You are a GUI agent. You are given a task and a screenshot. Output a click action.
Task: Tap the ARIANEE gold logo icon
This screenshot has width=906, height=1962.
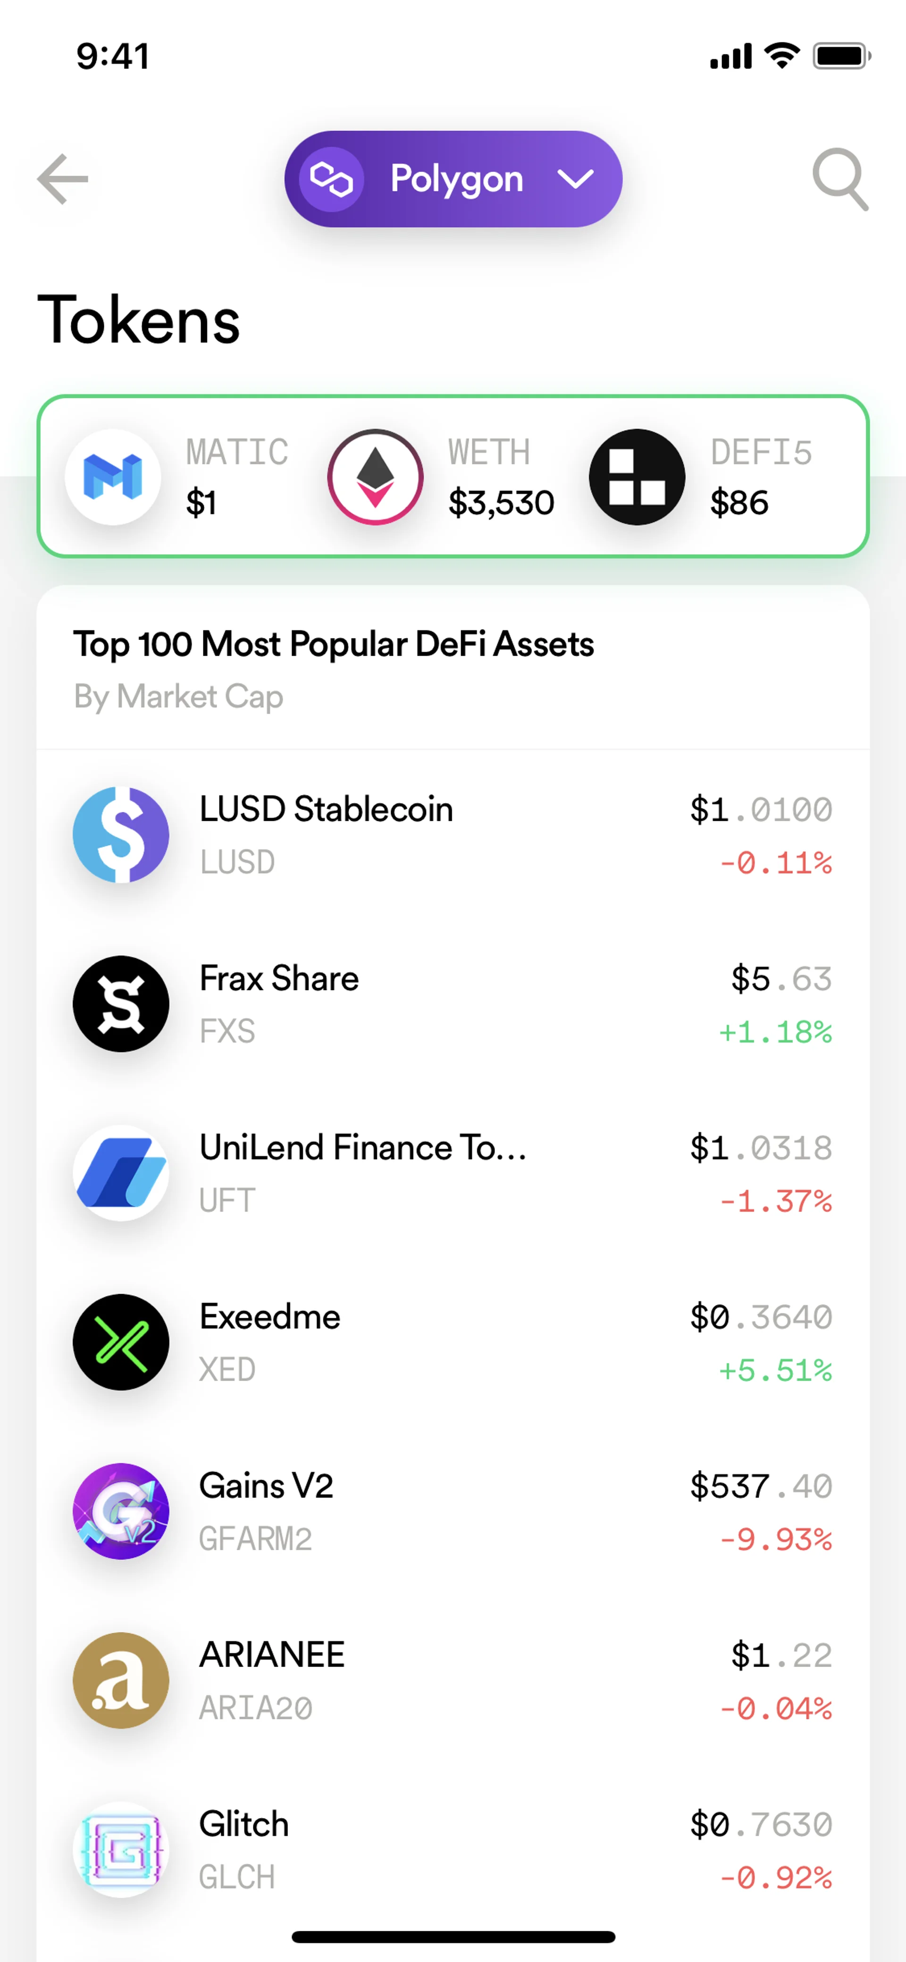(121, 1680)
